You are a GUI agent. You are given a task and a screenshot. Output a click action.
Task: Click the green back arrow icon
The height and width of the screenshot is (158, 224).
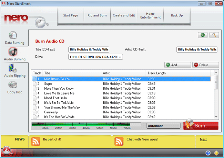(x=203, y=35)
